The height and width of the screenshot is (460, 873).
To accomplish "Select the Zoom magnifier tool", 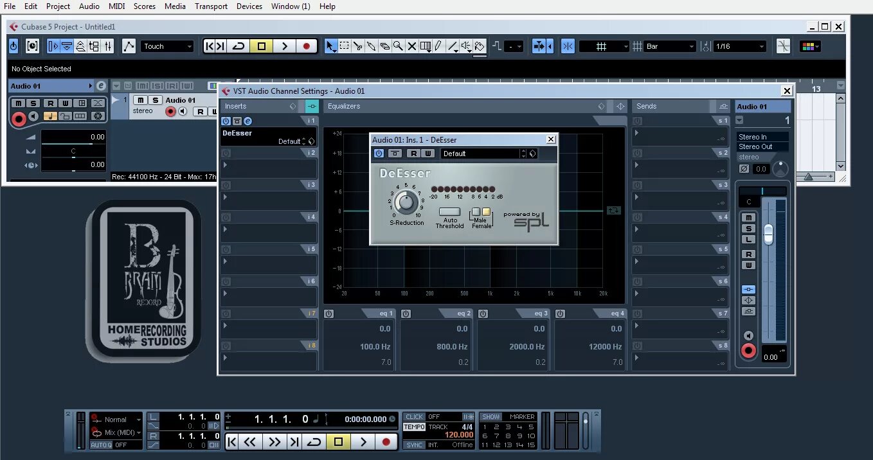I will (x=399, y=46).
